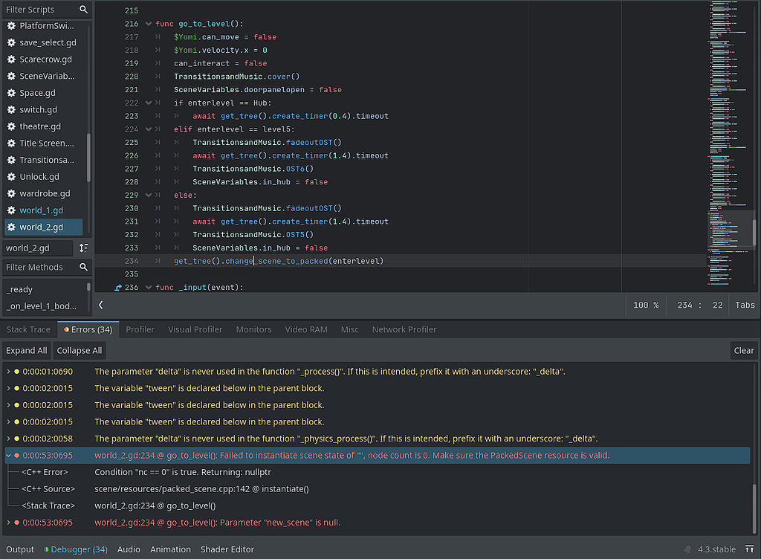
Task: Click the notification bell in the status bar
Action: (x=687, y=549)
